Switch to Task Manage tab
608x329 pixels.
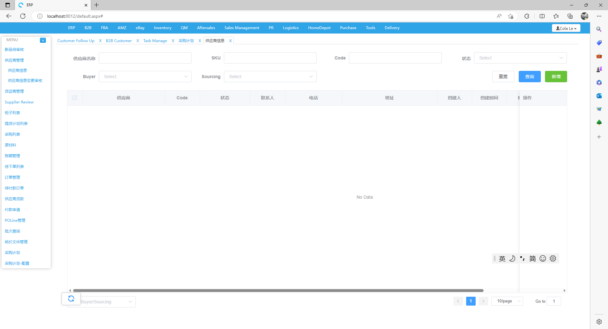[x=155, y=41]
